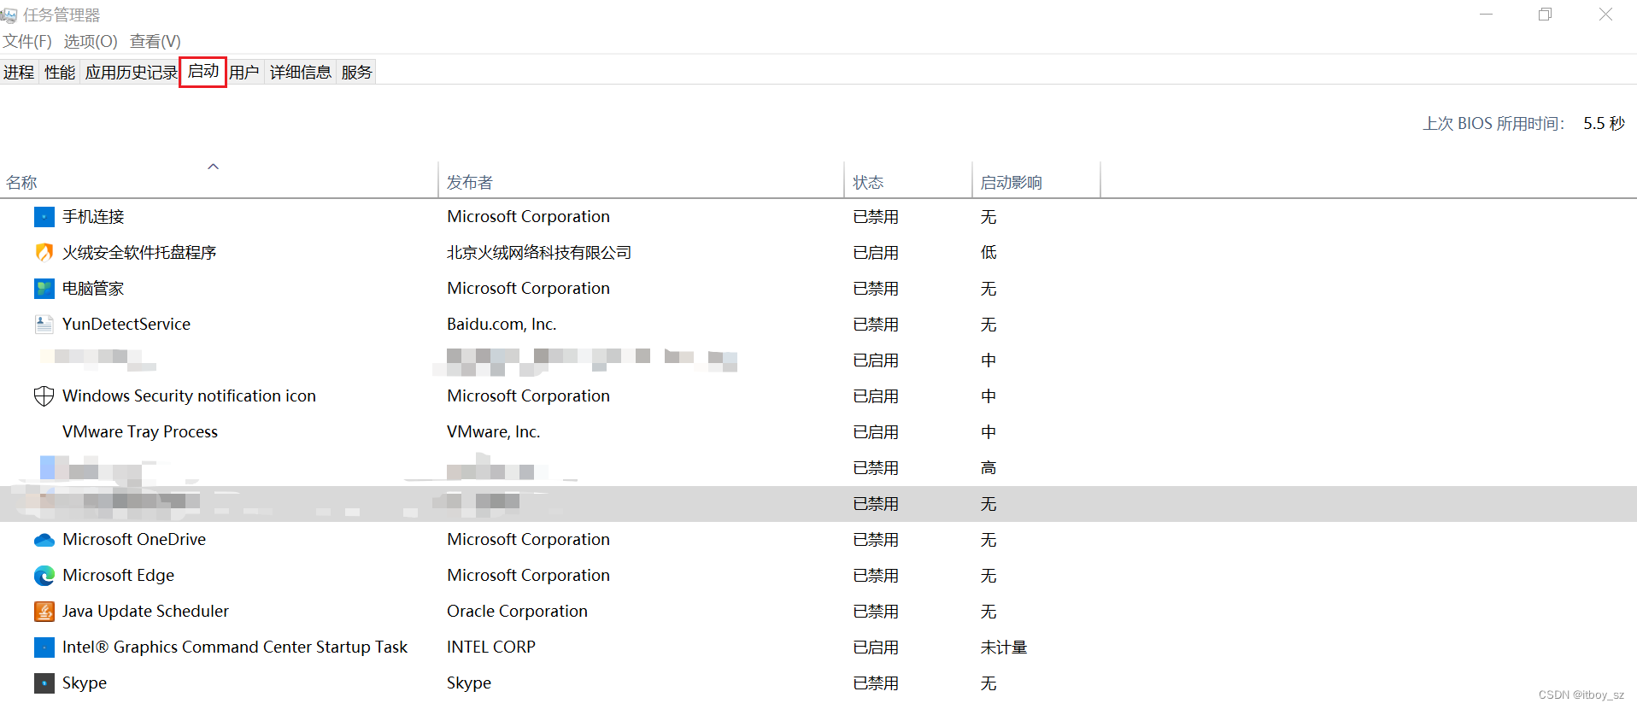Sort list by 名称 column header
The image size is (1637, 709).
[x=219, y=182]
